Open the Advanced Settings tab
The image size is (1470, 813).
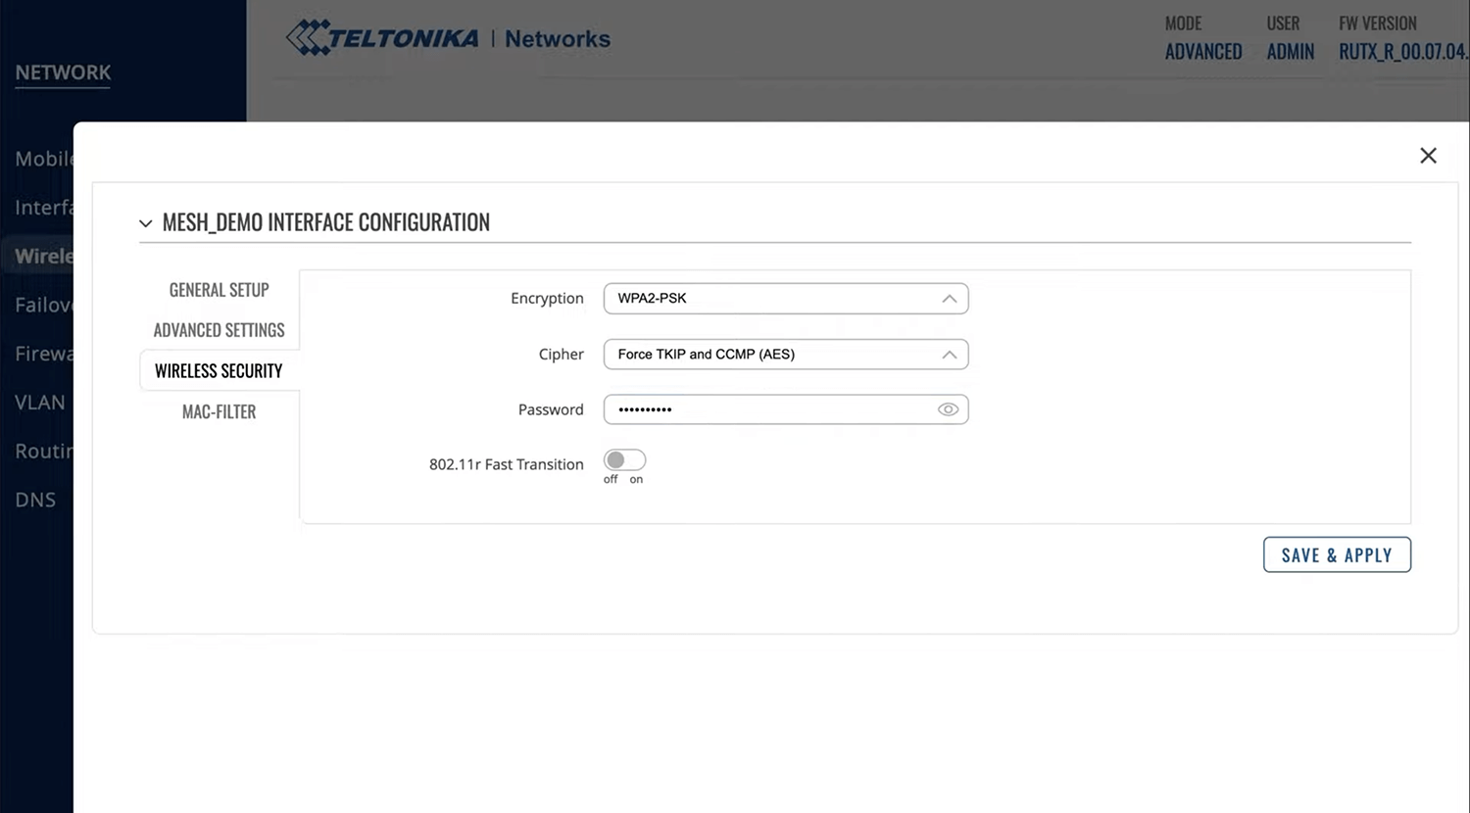click(219, 330)
